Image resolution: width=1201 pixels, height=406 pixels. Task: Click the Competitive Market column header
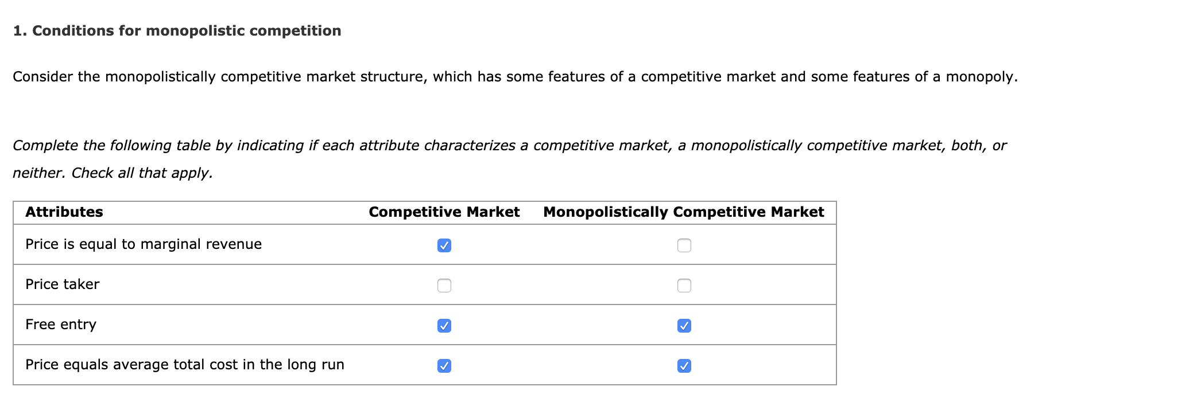[x=444, y=212]
